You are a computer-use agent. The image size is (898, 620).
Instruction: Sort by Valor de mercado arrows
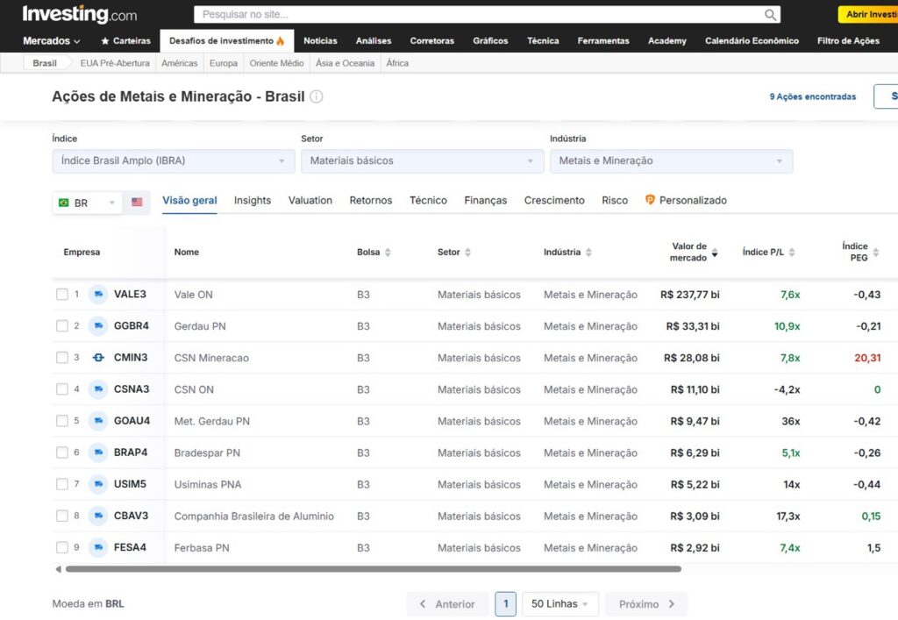[x=715, y=253]
